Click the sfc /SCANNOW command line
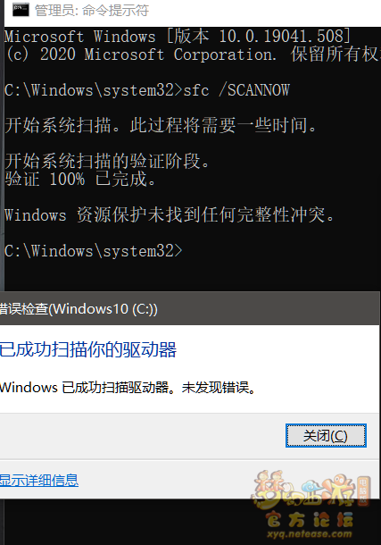 click(x=147, y=90)
